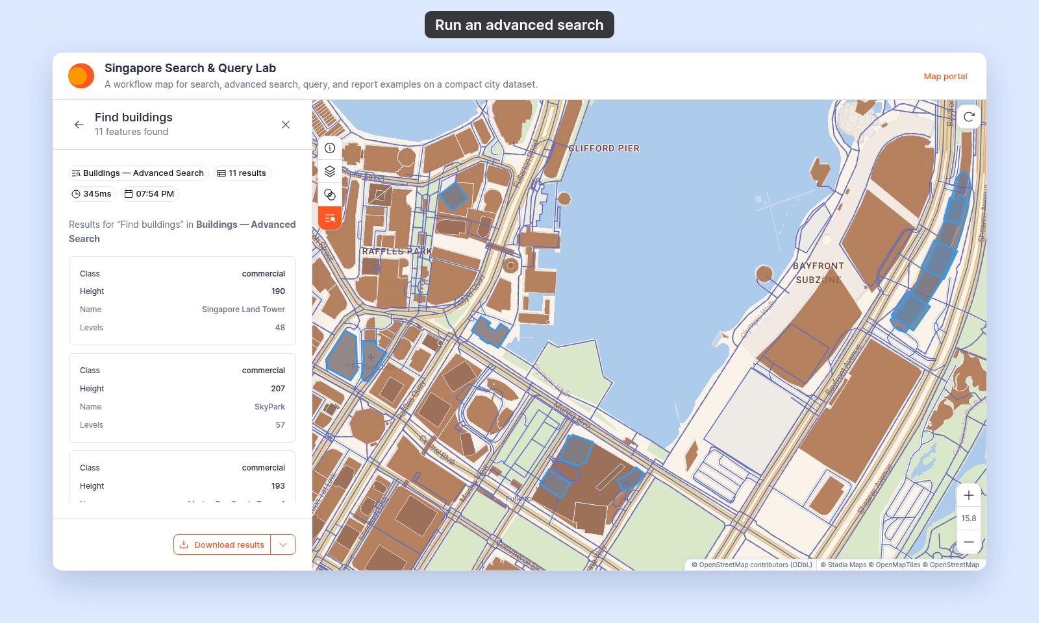Open the Map portal link
Image resolution: width=1039 pixels, height=623 pixels.
[x=945, y=76]
